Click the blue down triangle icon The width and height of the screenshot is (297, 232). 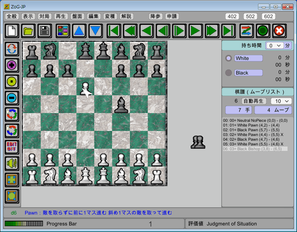[x=95, y=31]
